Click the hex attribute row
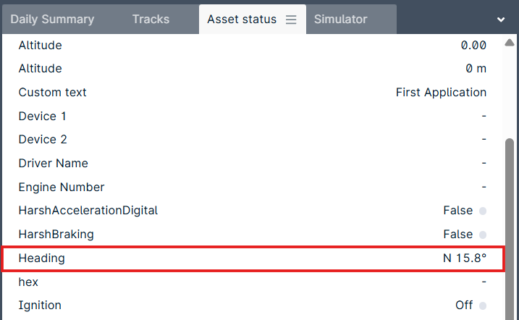 point(252,282)
